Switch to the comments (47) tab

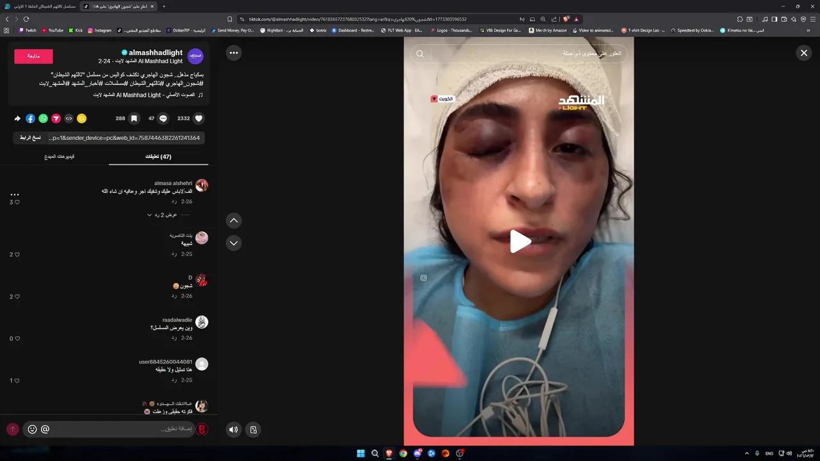pyautogui.click(x=158, y=157)
